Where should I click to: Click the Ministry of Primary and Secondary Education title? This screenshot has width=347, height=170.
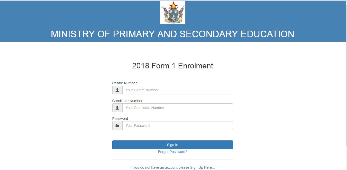coord(173,34)
